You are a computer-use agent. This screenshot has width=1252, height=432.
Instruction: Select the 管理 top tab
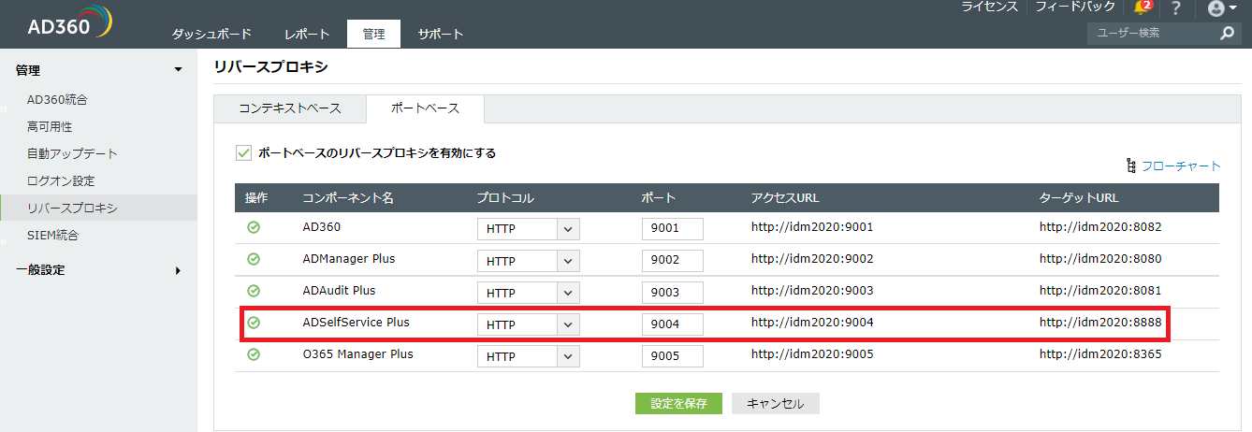(x=373, y=34)
